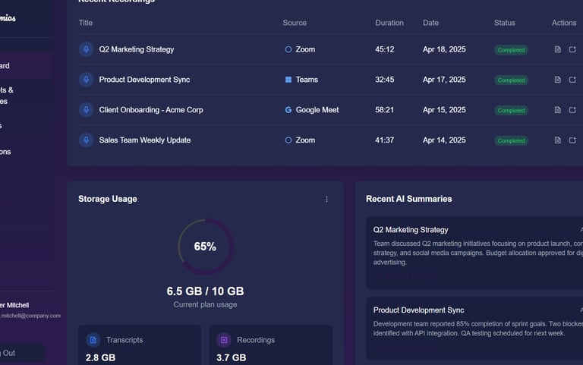The image size is (583, 365).
Task: Open transcript document icon for Client Onboarding row
Action: pyautogui.click(x=557, y=110)
